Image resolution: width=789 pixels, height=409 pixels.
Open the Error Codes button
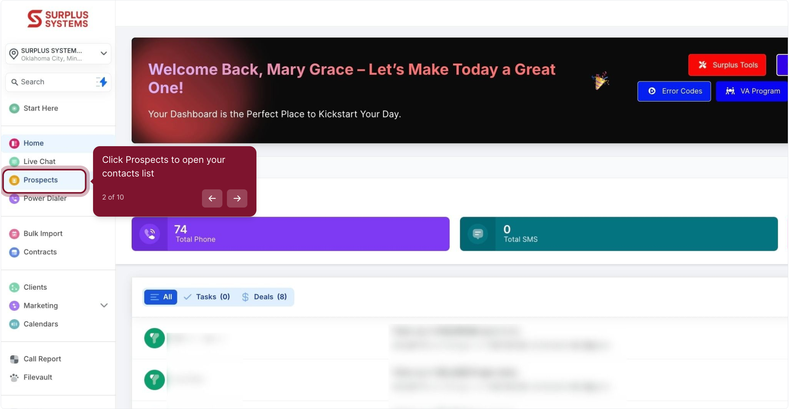pos(674,91)
